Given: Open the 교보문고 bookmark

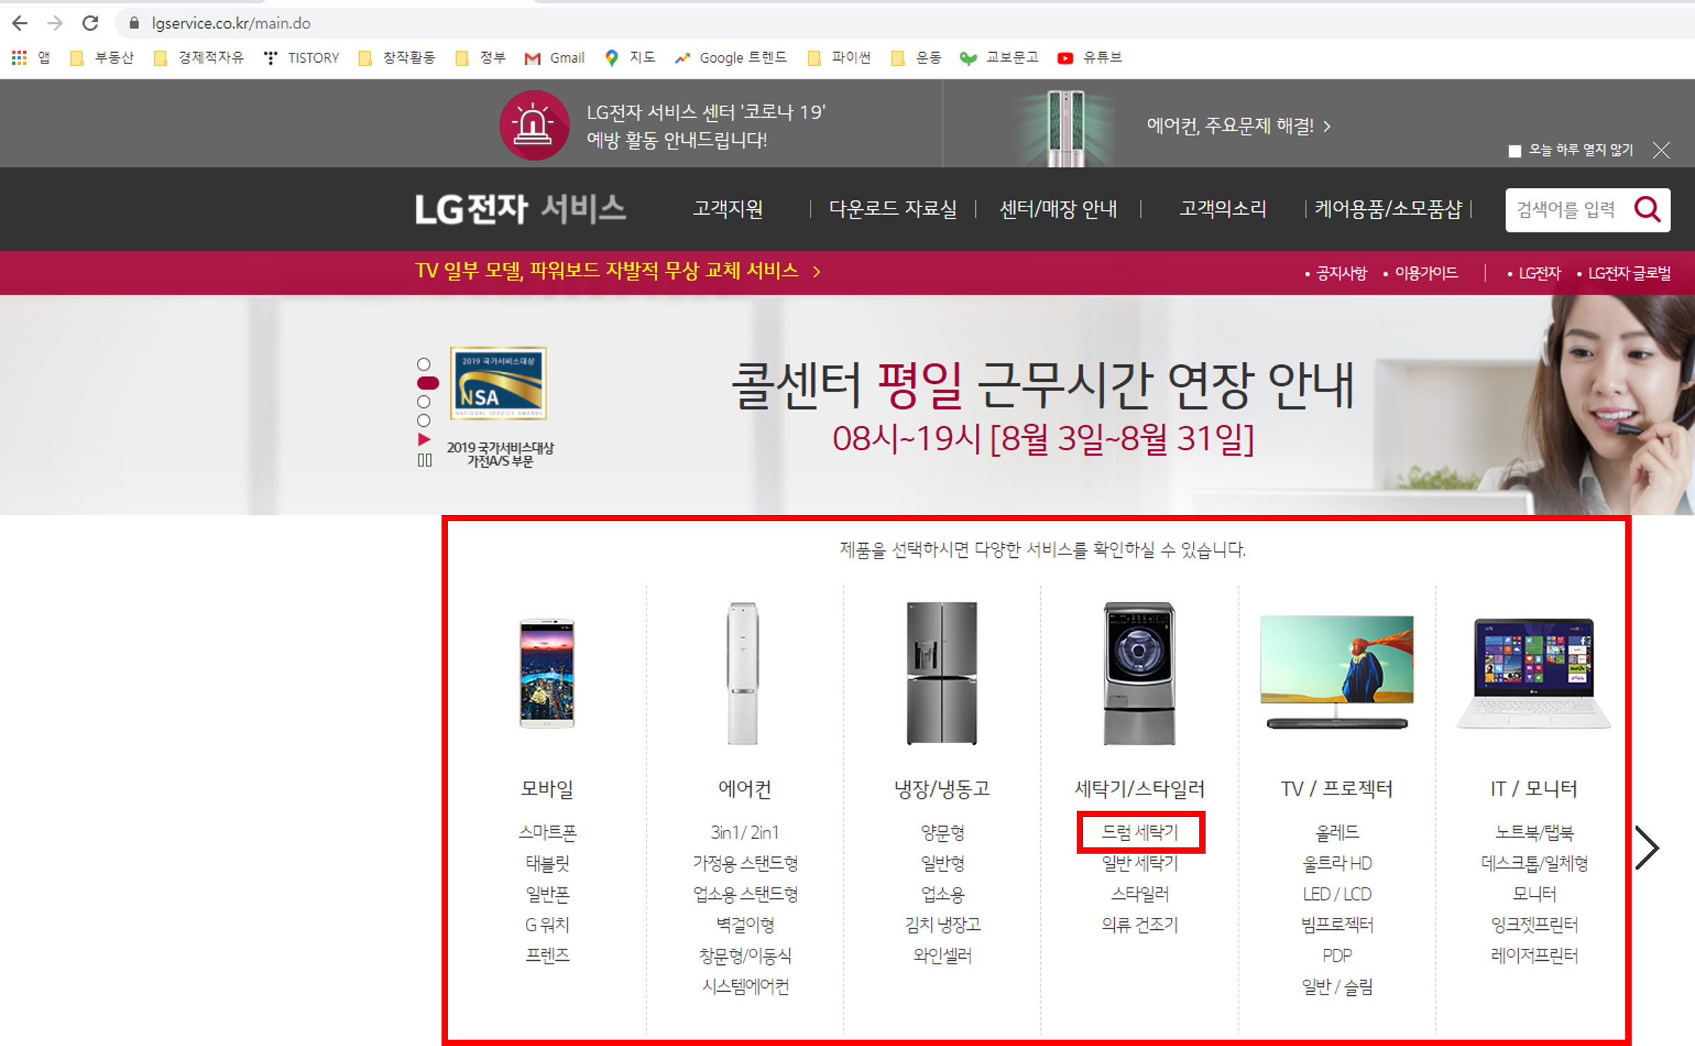Looking at the screenshot, I should coord(999,58).
